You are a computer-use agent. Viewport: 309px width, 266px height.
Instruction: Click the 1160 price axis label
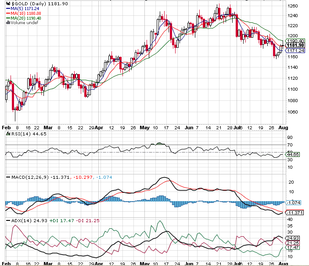(292, 57)
